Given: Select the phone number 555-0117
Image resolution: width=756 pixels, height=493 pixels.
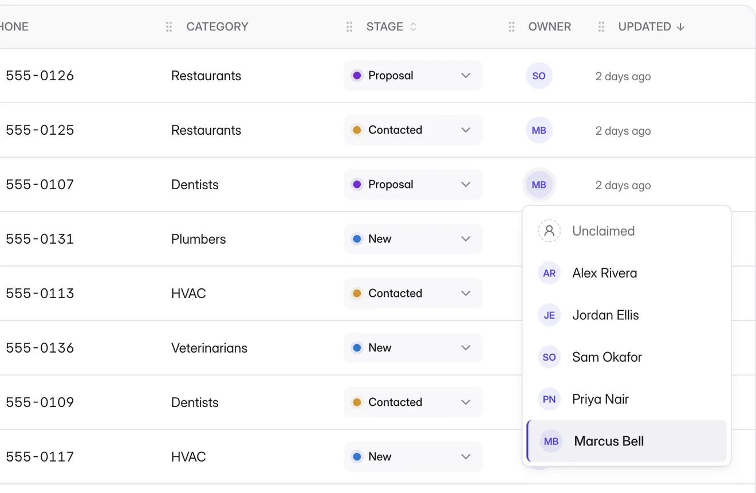Looking at the screenshot, I should click(x=40, y=457).
